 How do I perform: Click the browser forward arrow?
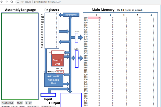[x=6, y=2]
